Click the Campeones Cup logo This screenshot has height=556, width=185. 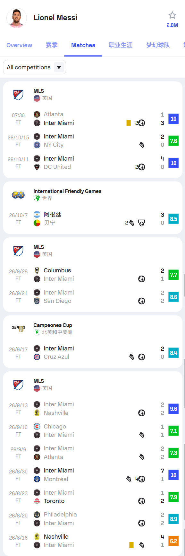point(18,329)
